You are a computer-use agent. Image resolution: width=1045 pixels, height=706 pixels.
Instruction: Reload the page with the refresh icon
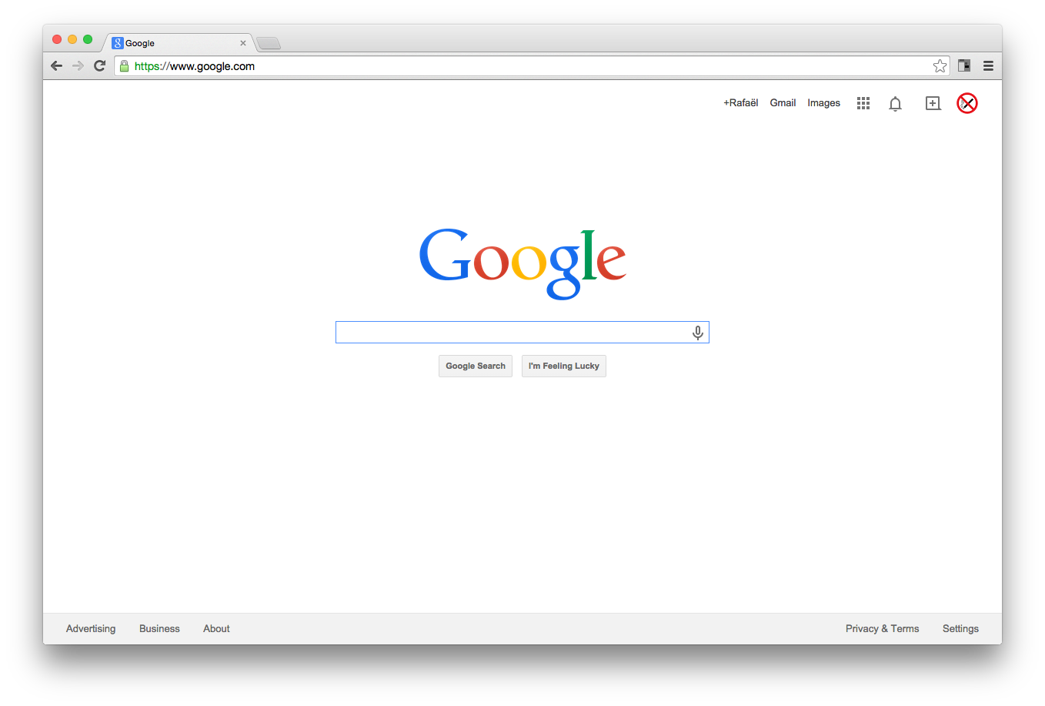[x=99, y=66]
